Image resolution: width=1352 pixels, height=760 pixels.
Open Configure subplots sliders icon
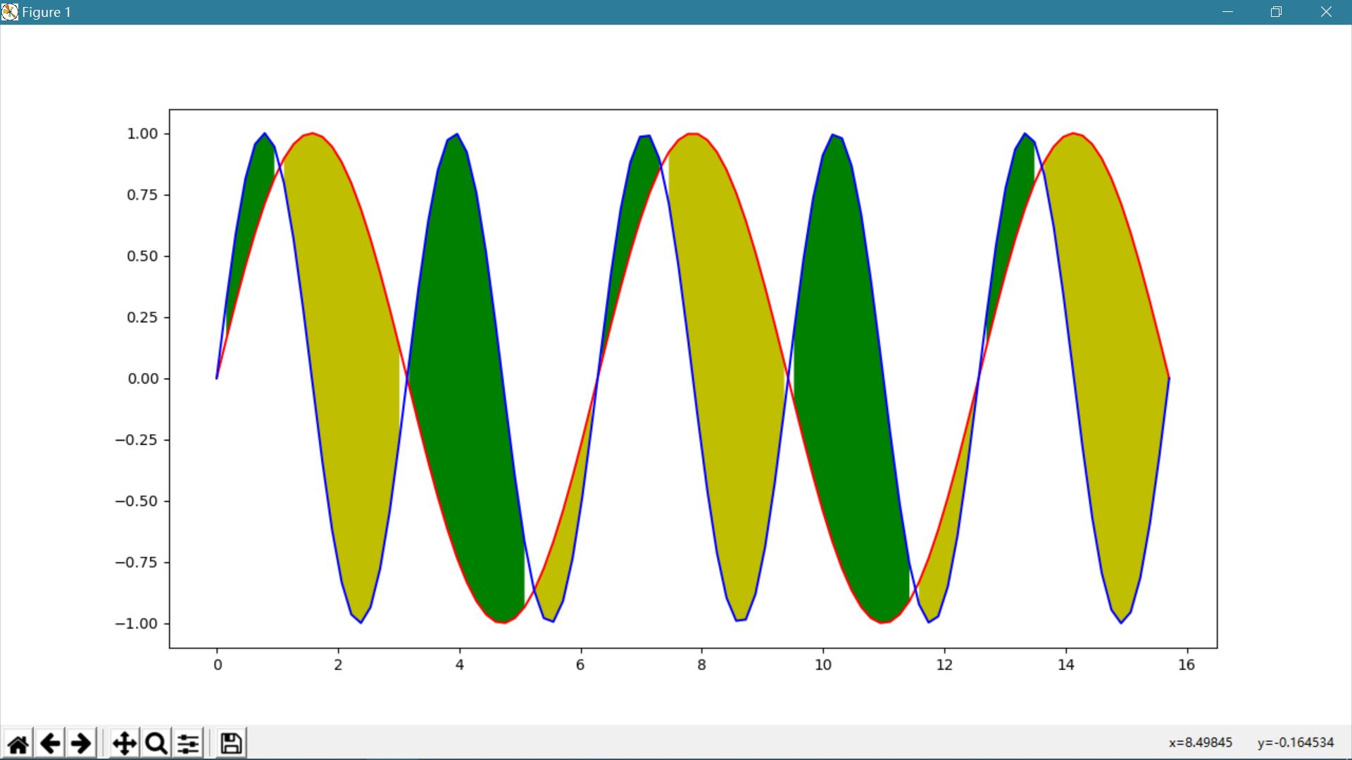188,743
